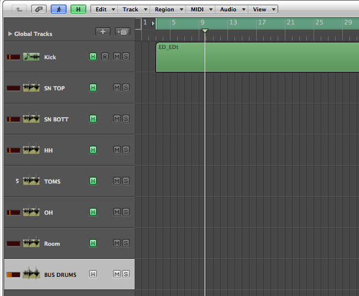359x296 pixels.
Task: Toggle Hide on the OH track
Action: click(x=93, y=212)
